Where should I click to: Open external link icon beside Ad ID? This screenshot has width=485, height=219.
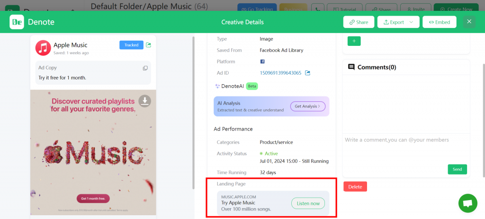coord(308,73)
